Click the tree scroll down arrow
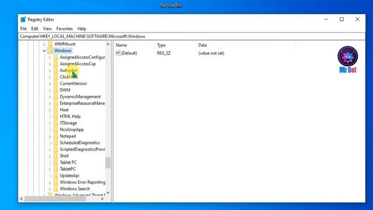This screenshot has width=373, height=210. [x=108, y=192]
